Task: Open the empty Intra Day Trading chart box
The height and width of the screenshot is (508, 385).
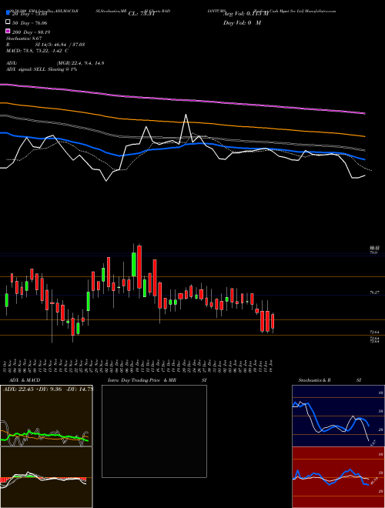Action: point(154,431)
